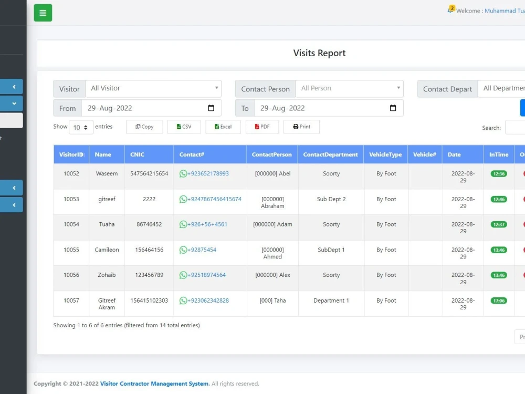Click inside the Search input field

pyautogui.click(x=515, y=128)
